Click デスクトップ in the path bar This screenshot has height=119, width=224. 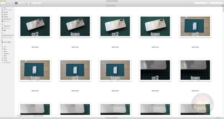[x=28, y=116]
